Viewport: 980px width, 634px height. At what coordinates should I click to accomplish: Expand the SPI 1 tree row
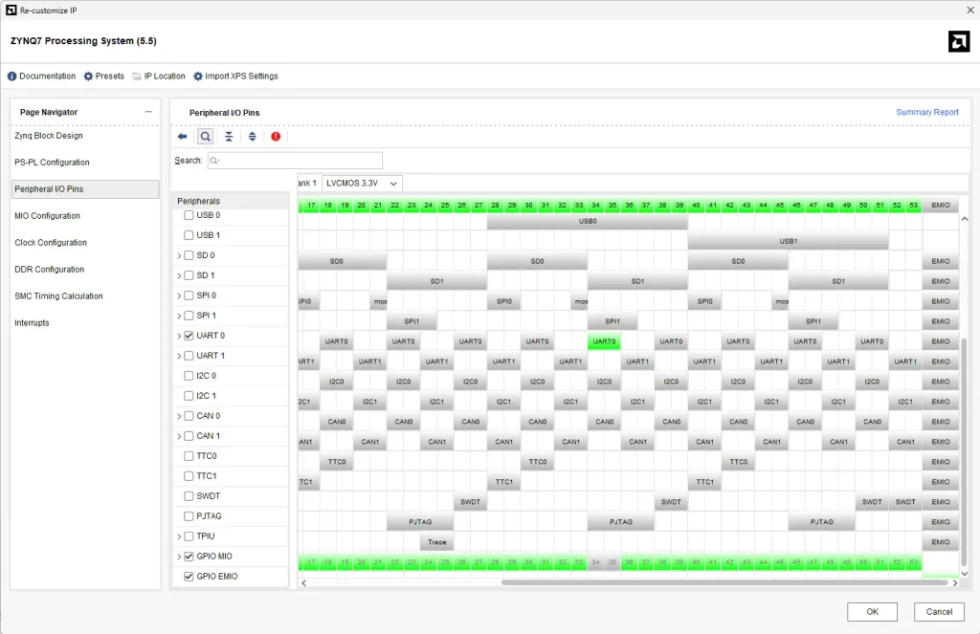click(x=179, y=317)
